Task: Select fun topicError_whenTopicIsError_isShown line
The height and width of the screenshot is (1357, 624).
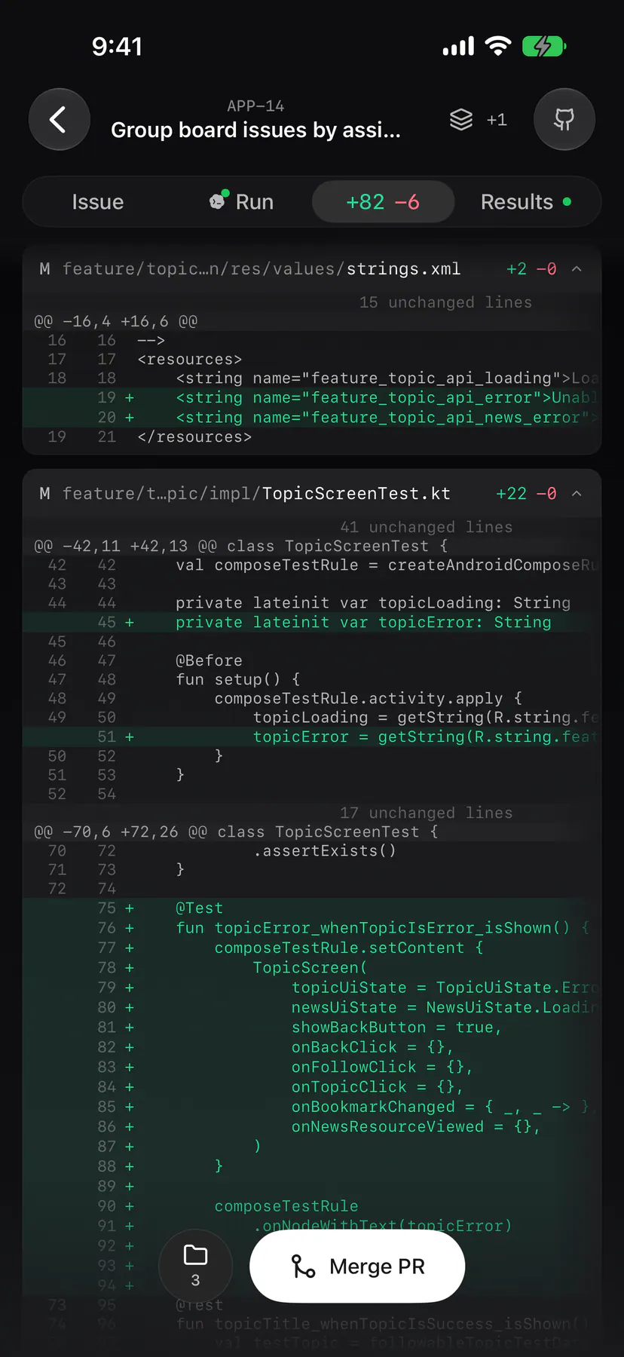Action: click(312, 928)
